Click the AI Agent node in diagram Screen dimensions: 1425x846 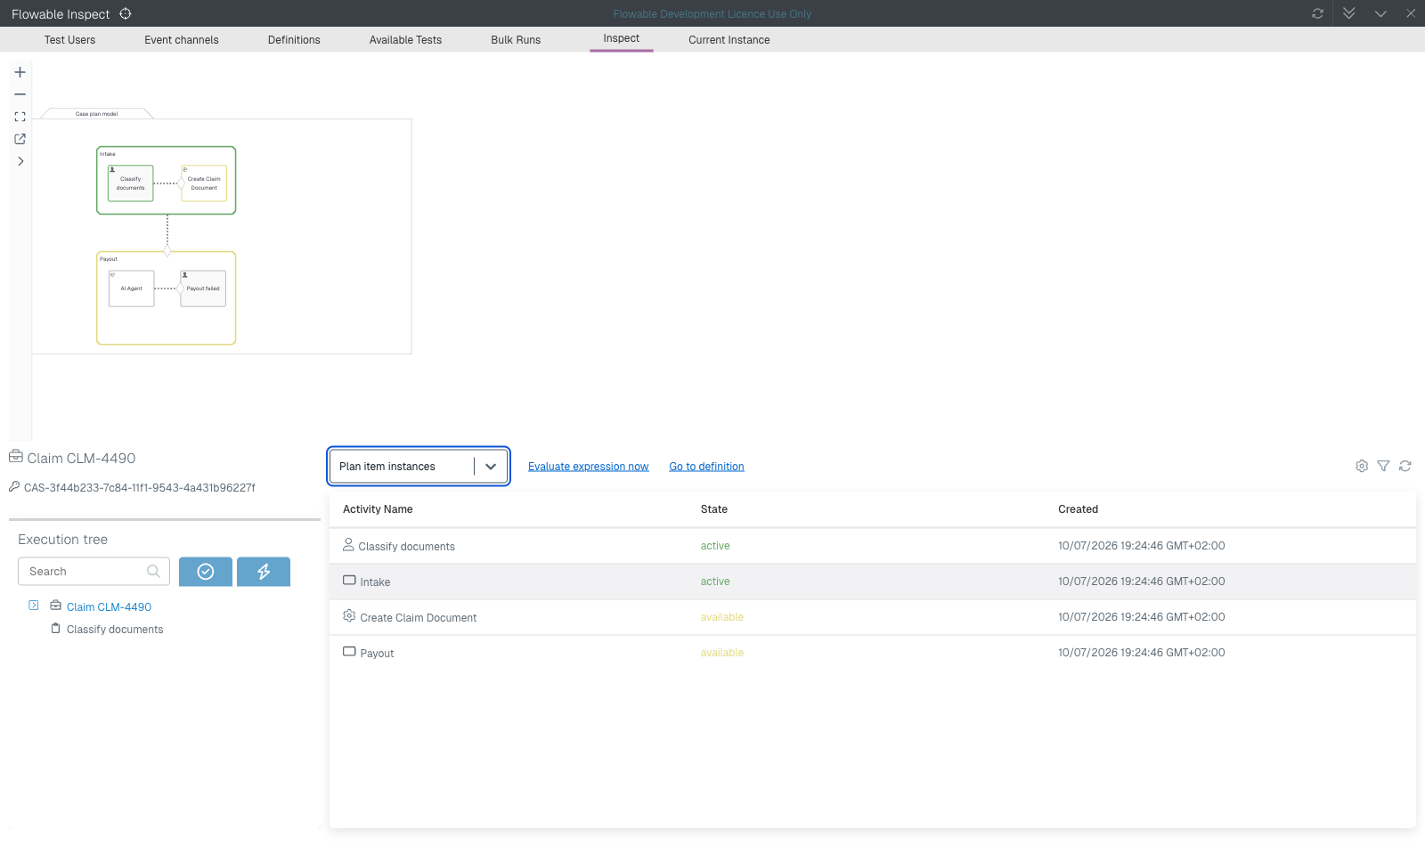[132, 289]
